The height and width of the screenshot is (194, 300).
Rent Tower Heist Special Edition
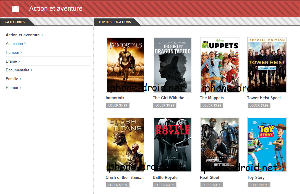point(259,105)
